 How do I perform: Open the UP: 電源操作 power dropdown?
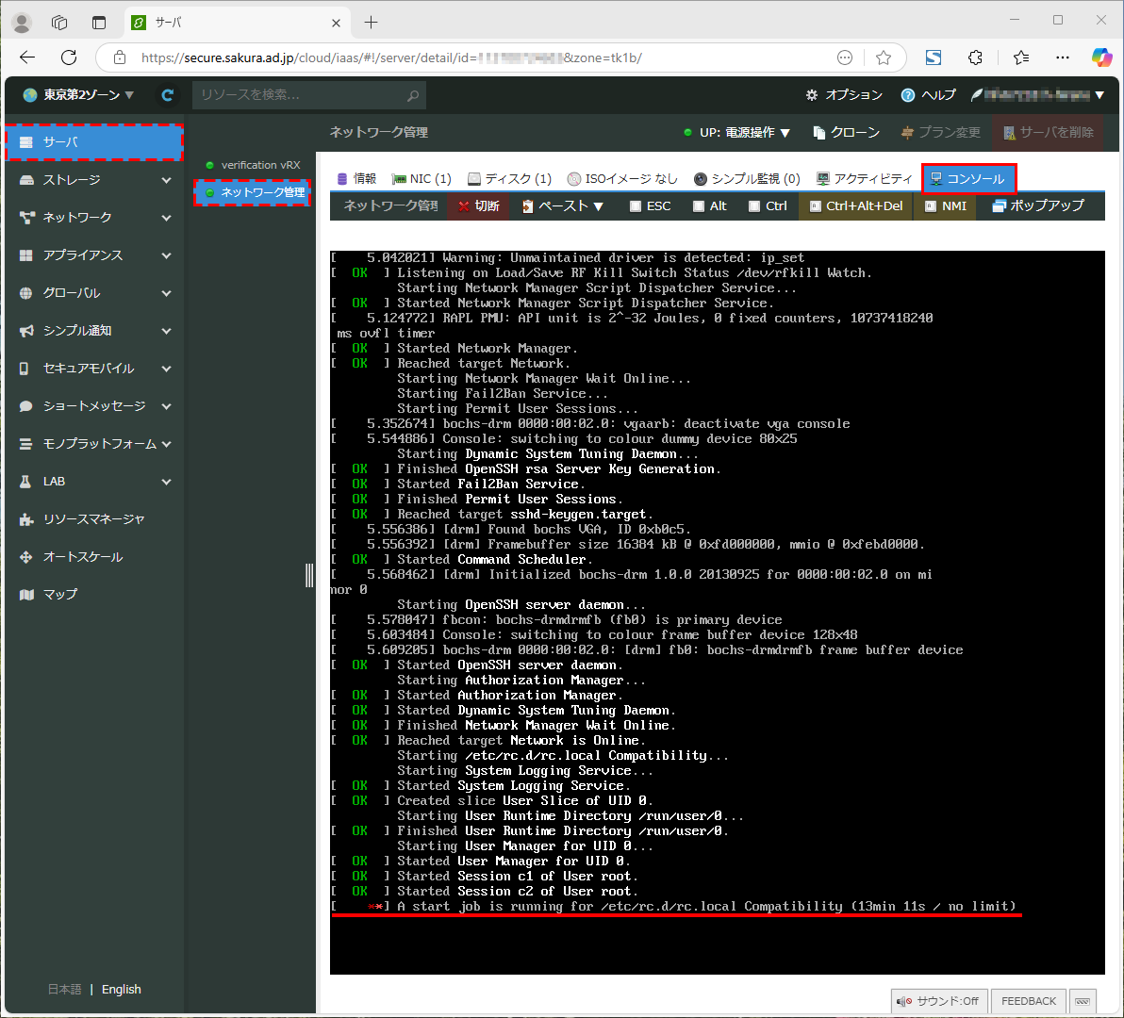[736, 133]
